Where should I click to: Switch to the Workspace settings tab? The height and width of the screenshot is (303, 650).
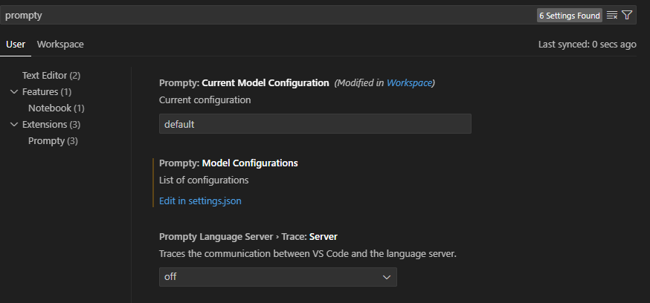tap(60, 45)
